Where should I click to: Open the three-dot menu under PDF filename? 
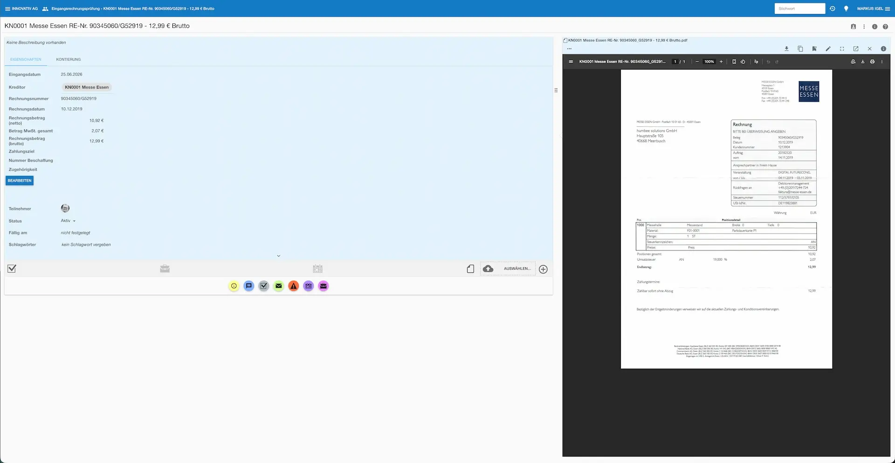[x=569, y=48]
